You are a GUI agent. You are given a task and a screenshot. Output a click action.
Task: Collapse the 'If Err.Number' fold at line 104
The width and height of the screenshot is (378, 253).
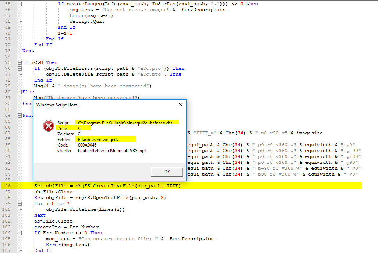(20, 233)
